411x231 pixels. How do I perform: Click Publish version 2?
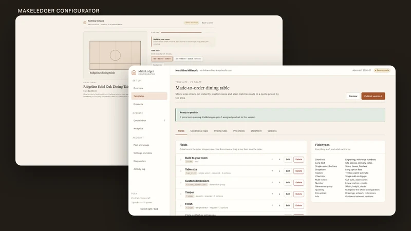point(373,96)
